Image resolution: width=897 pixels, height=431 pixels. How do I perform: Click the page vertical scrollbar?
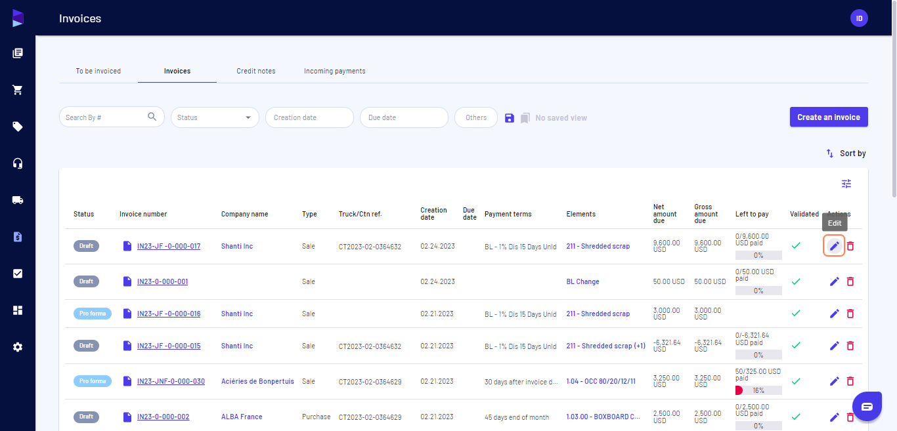click(x=894, y=98)
